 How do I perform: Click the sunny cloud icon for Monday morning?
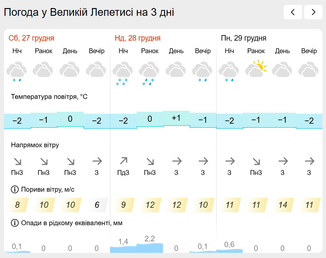point(256,69)
